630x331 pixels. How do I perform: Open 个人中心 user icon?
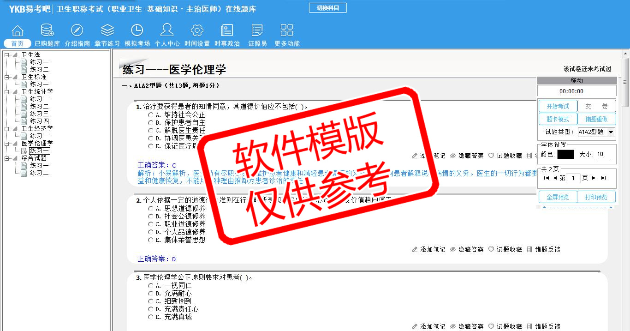tap(167, 30)
